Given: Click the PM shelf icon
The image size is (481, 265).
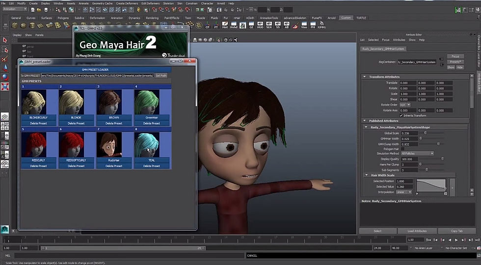Looking at the screenshot, I should (313, 25).
